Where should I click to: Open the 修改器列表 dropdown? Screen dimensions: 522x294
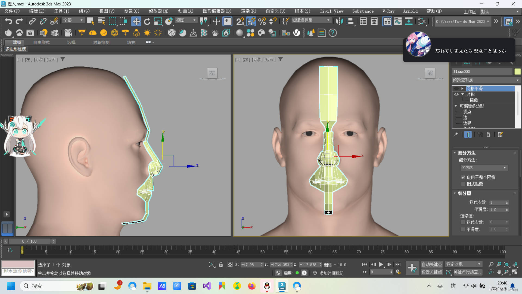(486, 80)
